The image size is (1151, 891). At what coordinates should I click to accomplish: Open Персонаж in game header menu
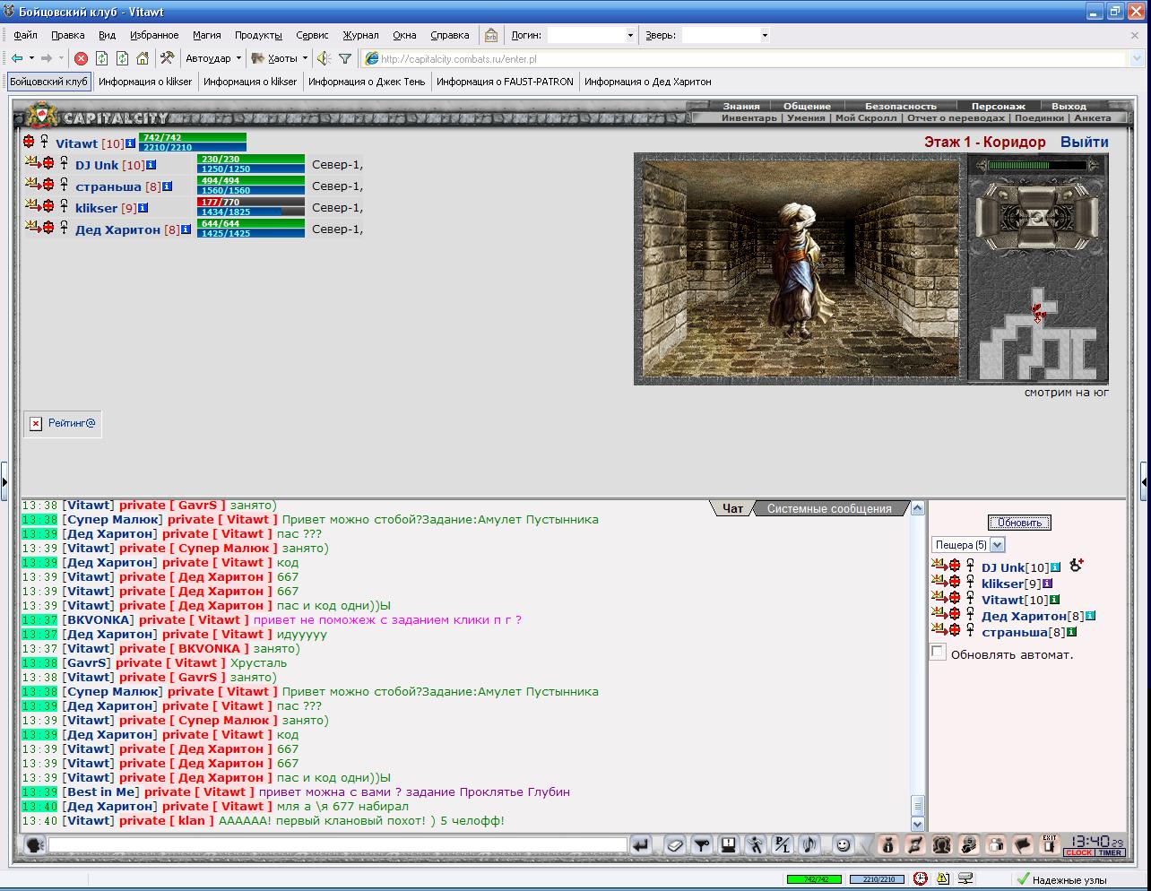pos(998,106)
